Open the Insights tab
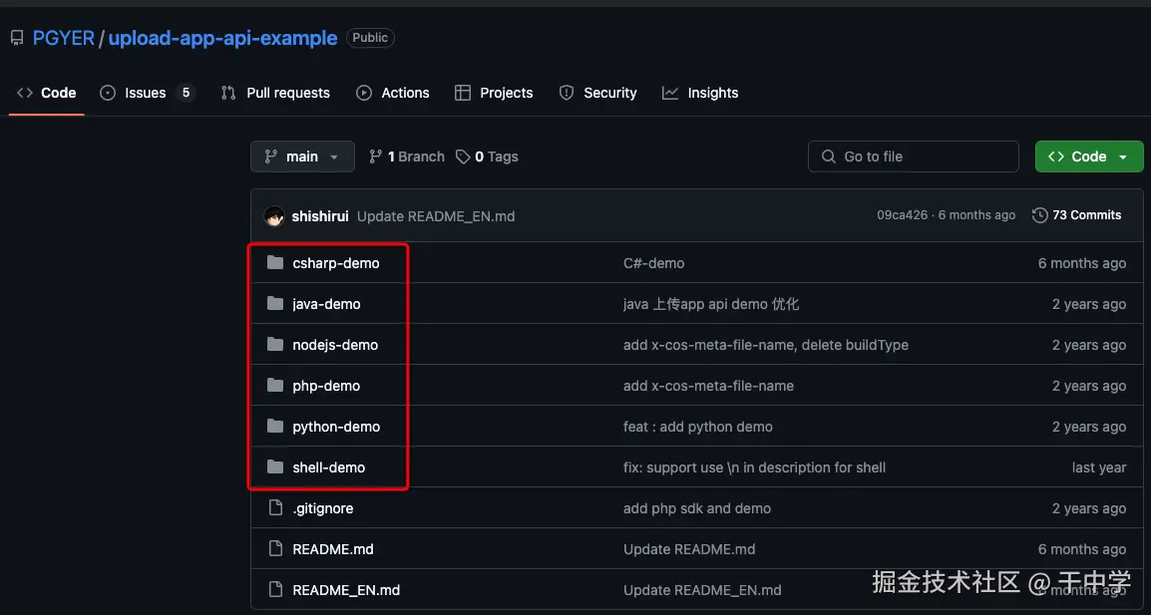 700,93
